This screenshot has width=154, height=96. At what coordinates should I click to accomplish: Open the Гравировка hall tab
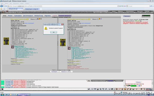(18, 16)
